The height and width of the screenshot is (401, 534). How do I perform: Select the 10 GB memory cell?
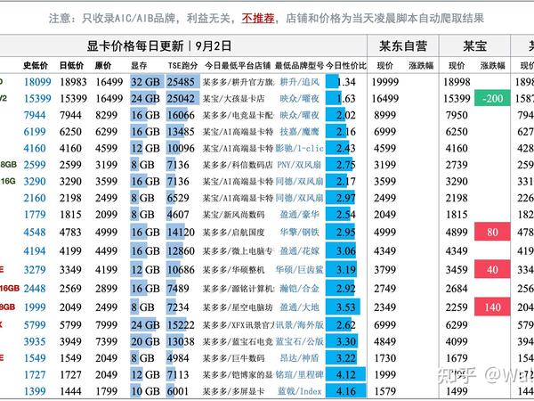point(146,391)
